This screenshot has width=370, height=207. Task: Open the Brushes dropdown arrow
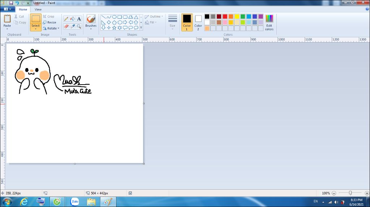(91, 29)
